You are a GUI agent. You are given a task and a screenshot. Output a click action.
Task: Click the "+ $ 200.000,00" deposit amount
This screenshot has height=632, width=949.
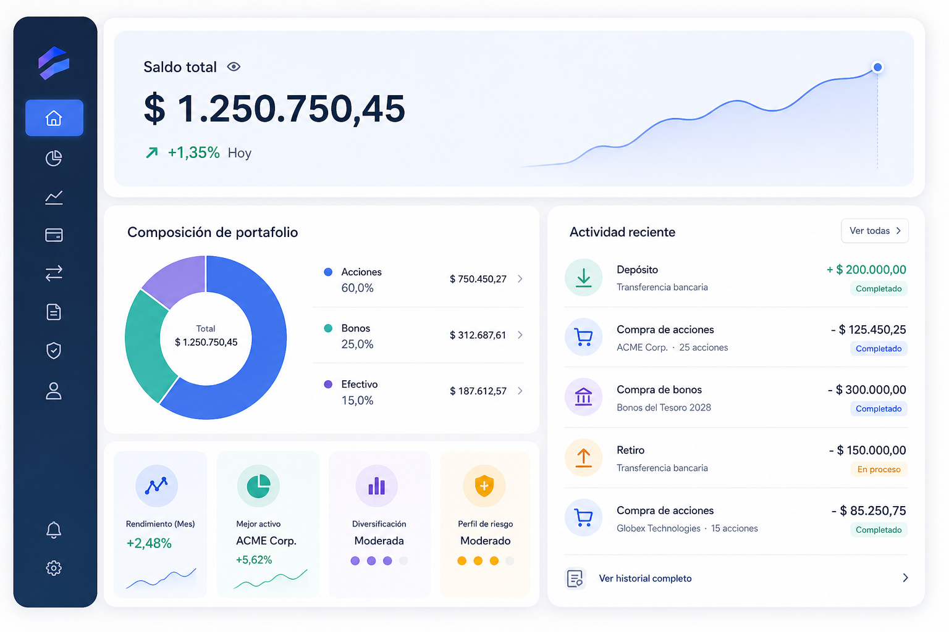point(866,270)
